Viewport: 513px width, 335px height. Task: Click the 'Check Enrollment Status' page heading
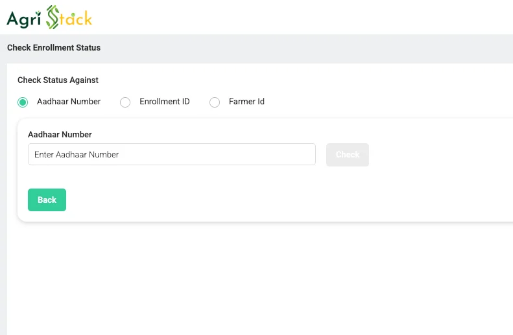pos(54,48)
